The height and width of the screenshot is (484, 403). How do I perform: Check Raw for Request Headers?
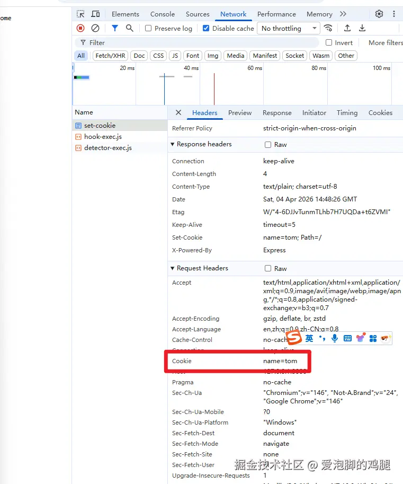(268, 269)
